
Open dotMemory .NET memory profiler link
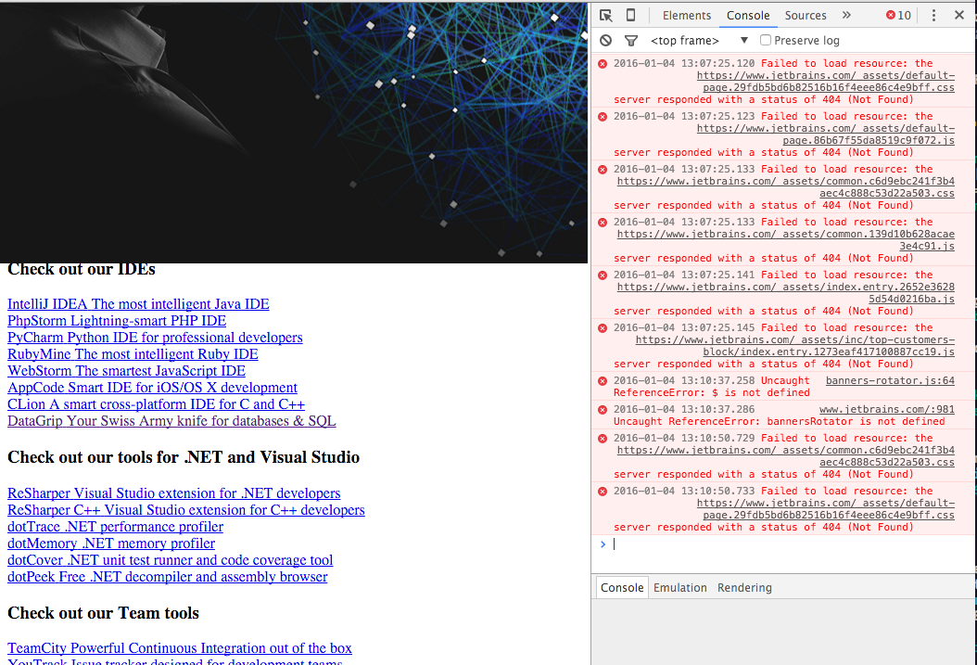(x=111, y=544)
